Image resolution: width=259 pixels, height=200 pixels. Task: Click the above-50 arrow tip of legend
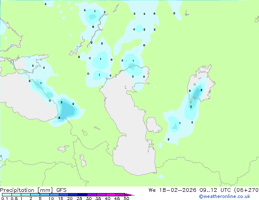[129, 195]
